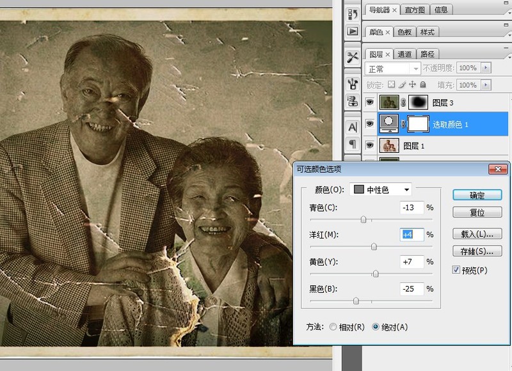Switch to the 色板 tab

(x=404, y=32)
